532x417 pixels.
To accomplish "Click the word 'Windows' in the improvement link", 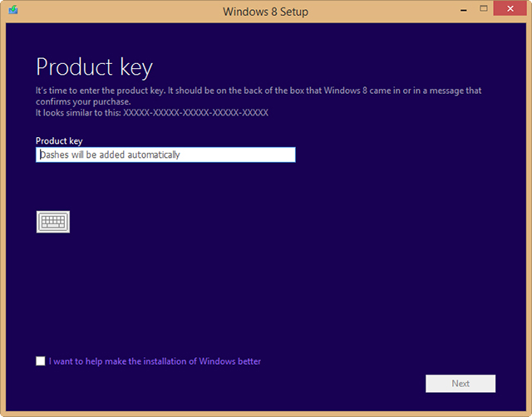I will tap(217, 361).
